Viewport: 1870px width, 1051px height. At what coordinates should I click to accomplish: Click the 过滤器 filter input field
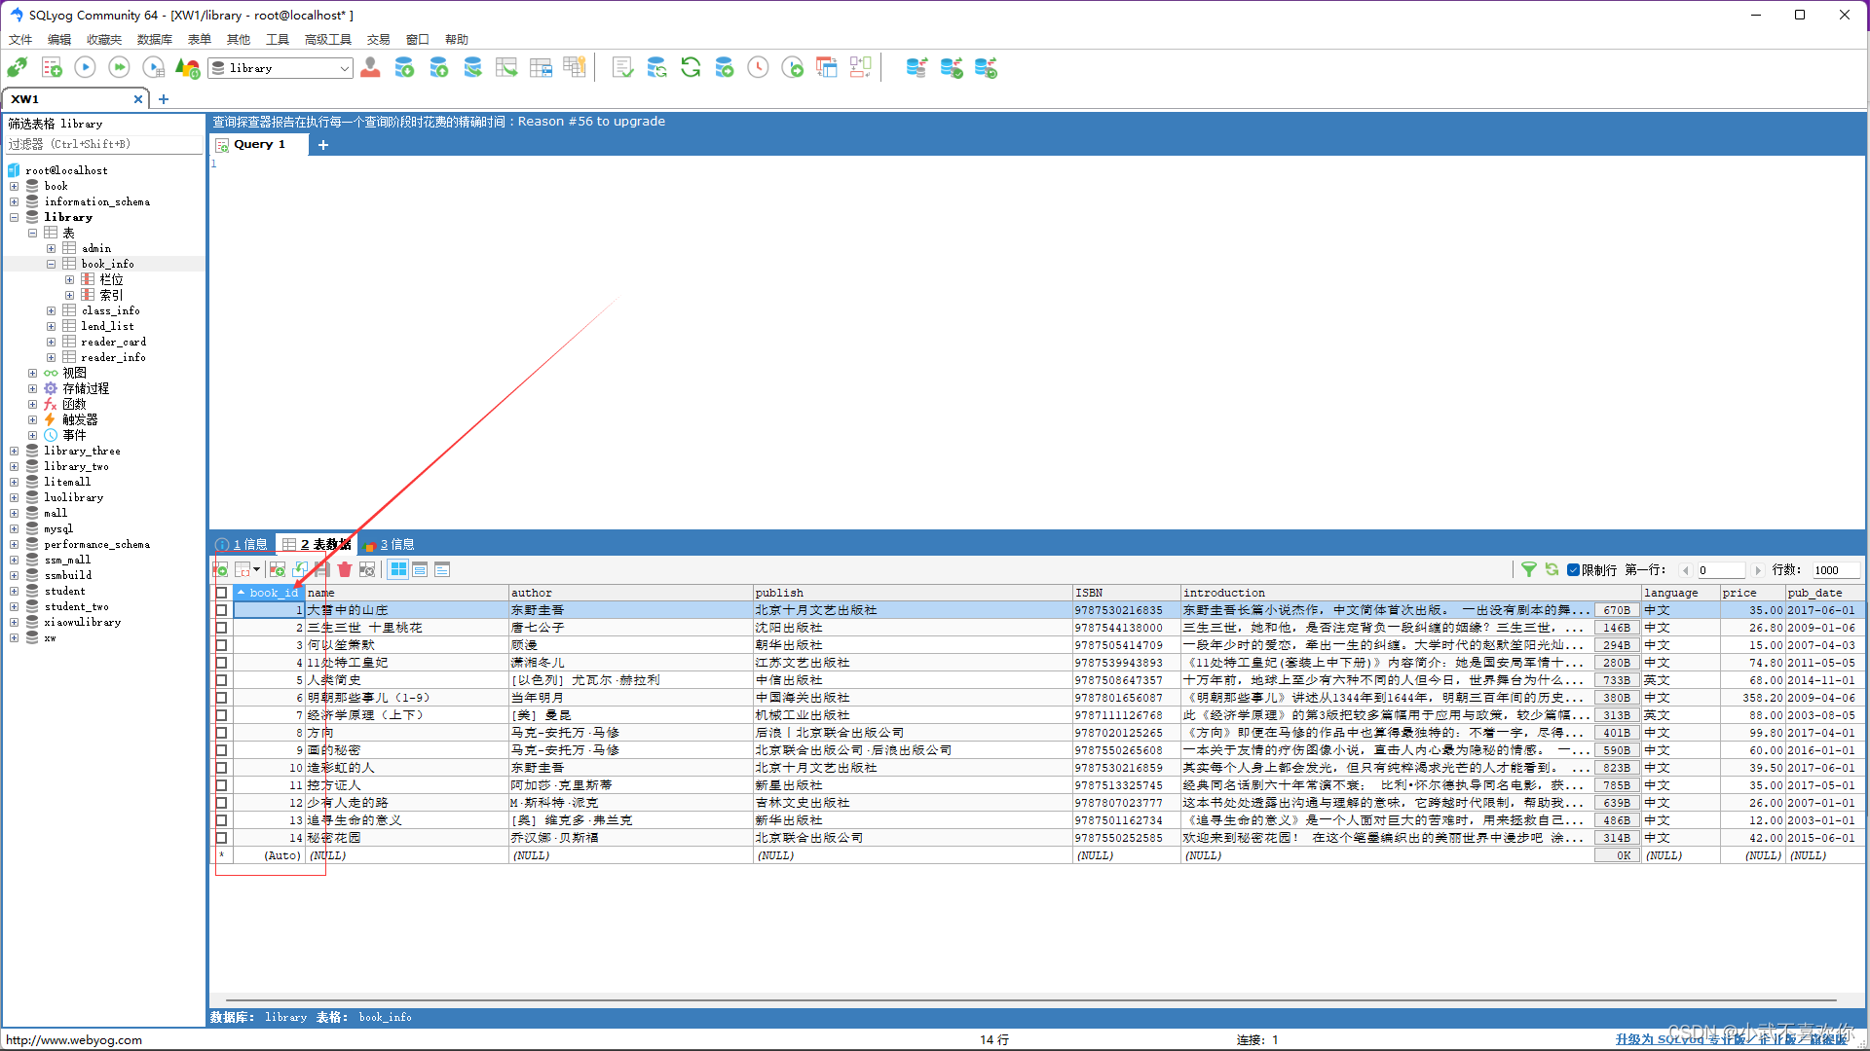(104, 144)
